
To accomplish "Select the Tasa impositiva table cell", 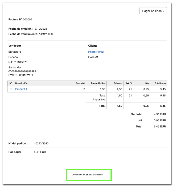I will click(x=99, y=98).
